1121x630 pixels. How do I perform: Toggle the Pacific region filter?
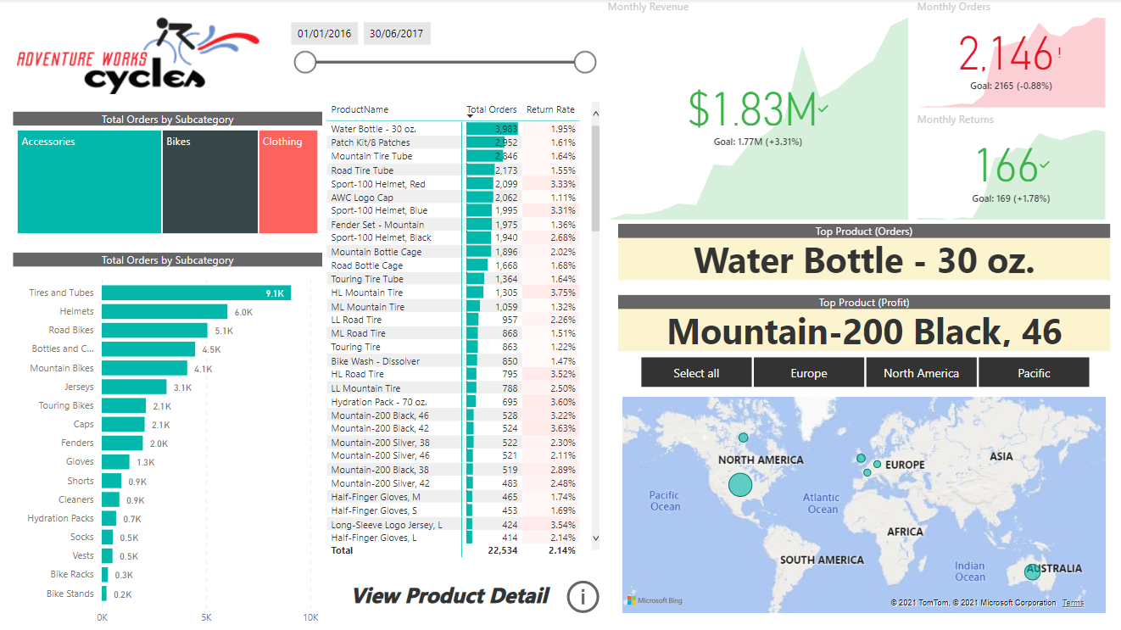(1034, 372)
